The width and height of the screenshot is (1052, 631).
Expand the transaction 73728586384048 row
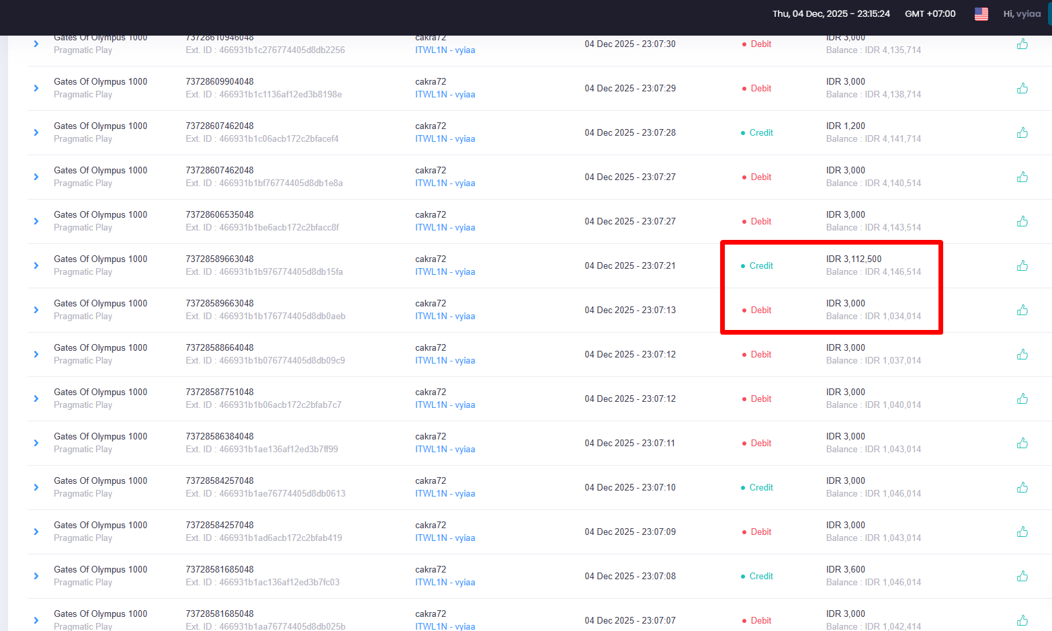[x=36, y=443]
